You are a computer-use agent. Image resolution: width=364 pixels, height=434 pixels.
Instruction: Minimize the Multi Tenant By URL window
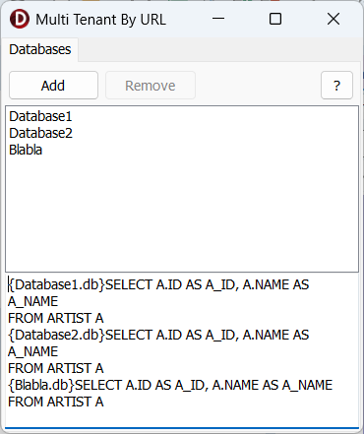(x=218, y=19)
